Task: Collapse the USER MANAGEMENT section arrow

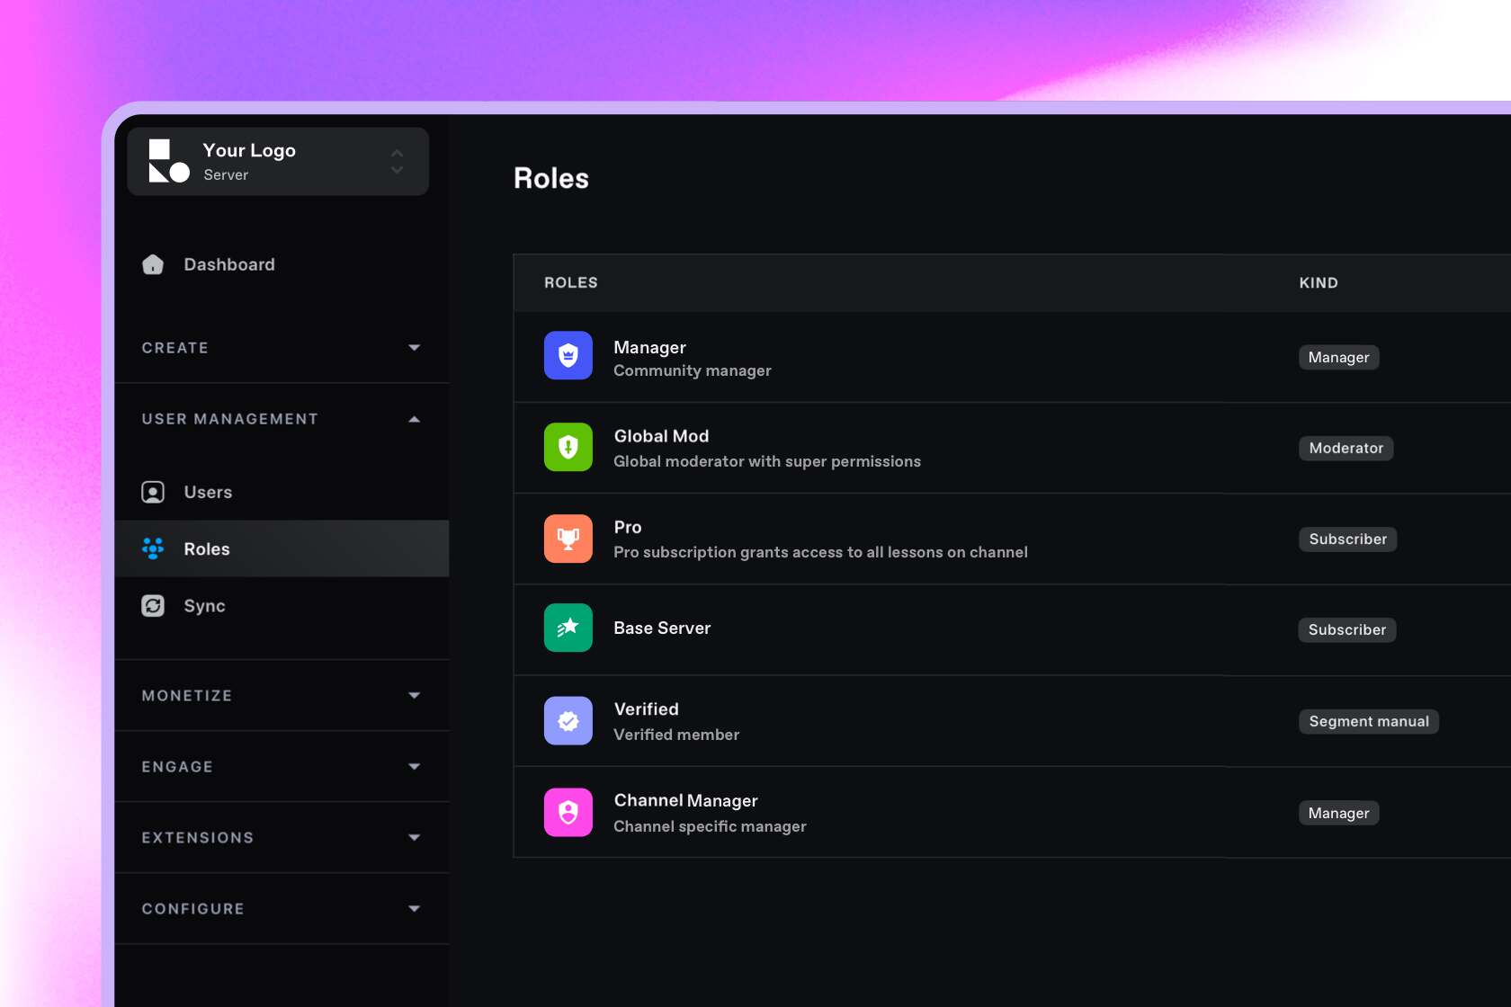Action: [415, 419]
